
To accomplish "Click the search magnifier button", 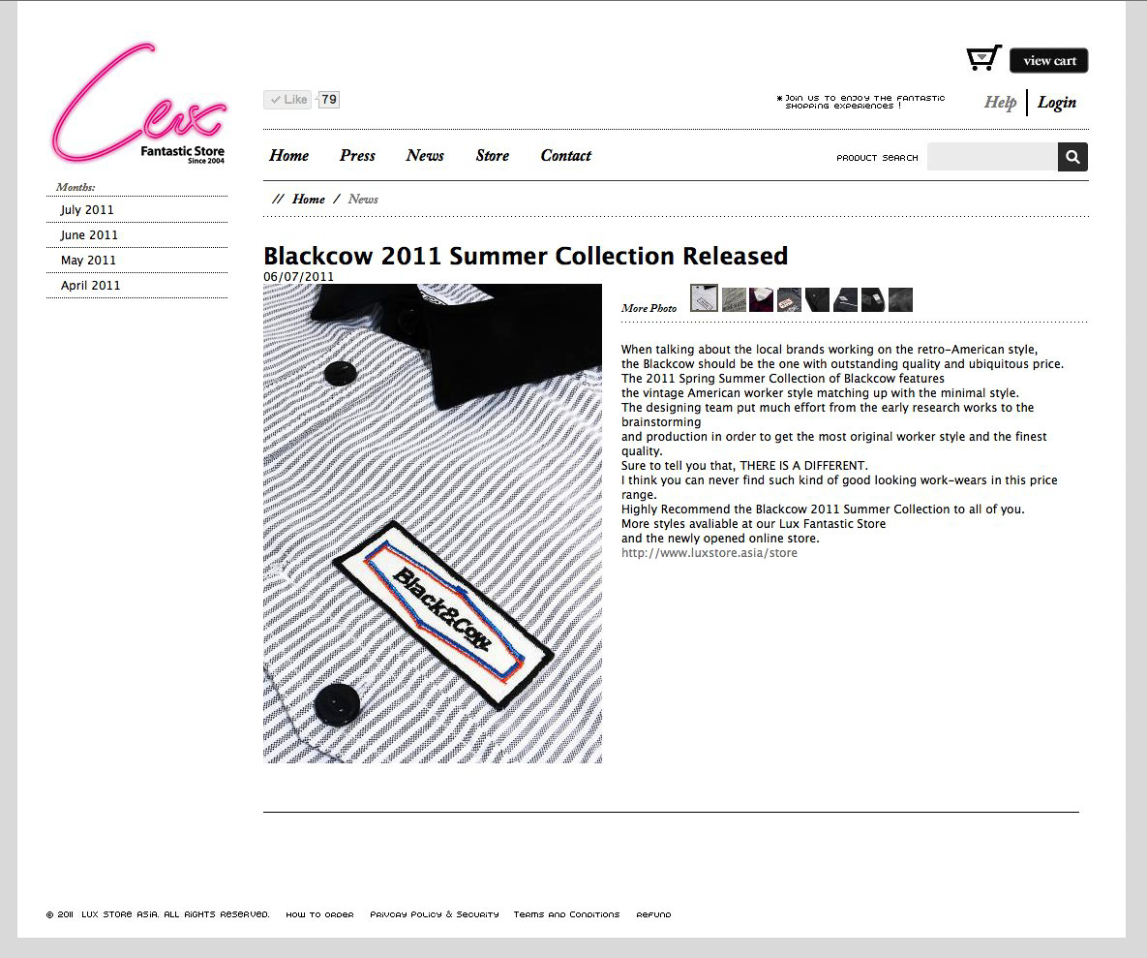I will click(x=1072, y=157).
